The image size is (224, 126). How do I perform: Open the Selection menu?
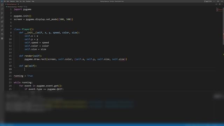(x=13, y=1)
